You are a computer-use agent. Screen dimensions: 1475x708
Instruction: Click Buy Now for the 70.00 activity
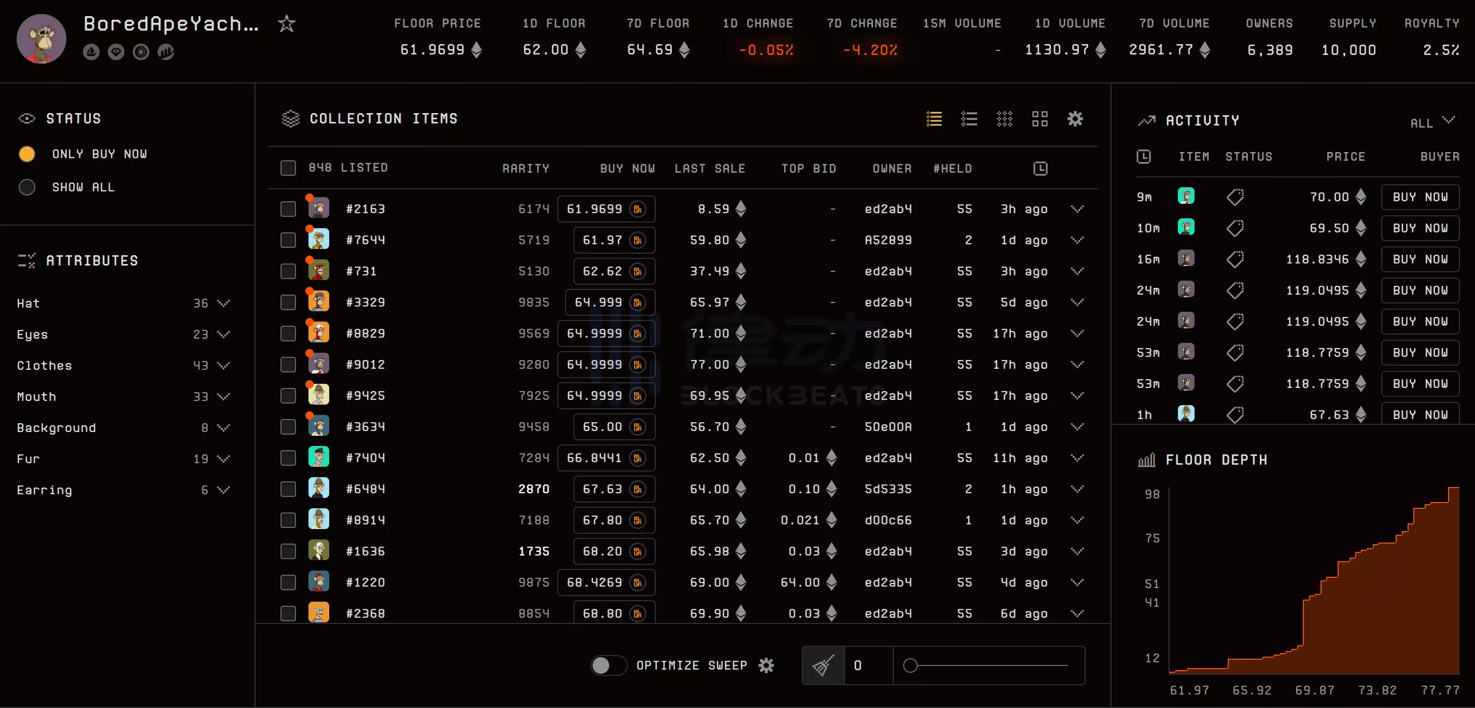1420,197
